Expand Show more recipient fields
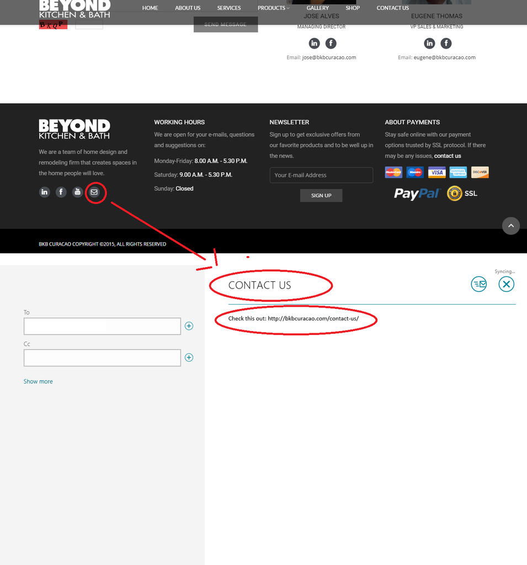 (x=38, y=381)
